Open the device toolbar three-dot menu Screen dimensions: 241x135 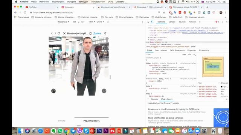click(x=142, y=22)
